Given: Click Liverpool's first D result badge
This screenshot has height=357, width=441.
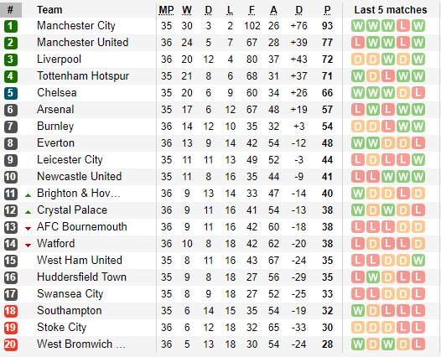Looking at the screenshot, I should pos(358,59).
